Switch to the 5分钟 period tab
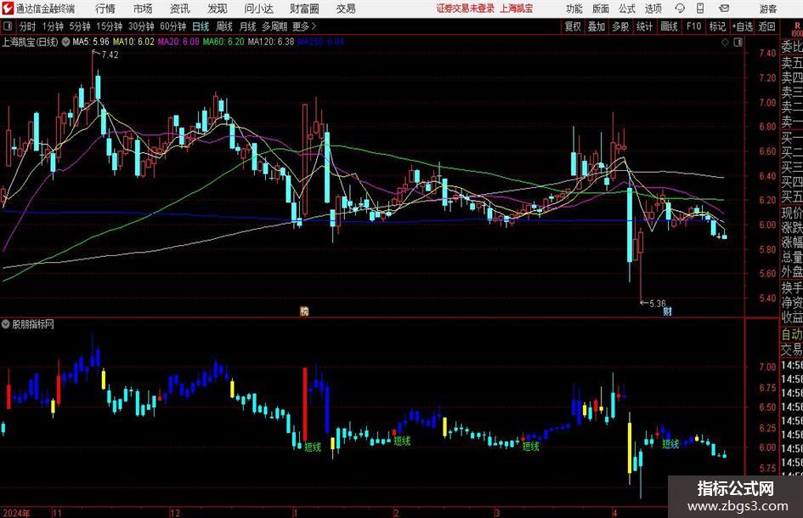803x518 pixels. 80,26
